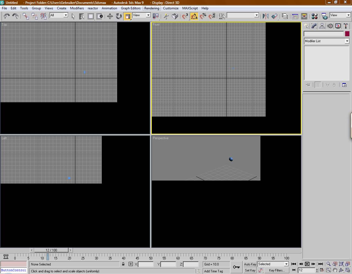Click the Key Filters... button
The image size is (352, 274).
pos(277,270)
